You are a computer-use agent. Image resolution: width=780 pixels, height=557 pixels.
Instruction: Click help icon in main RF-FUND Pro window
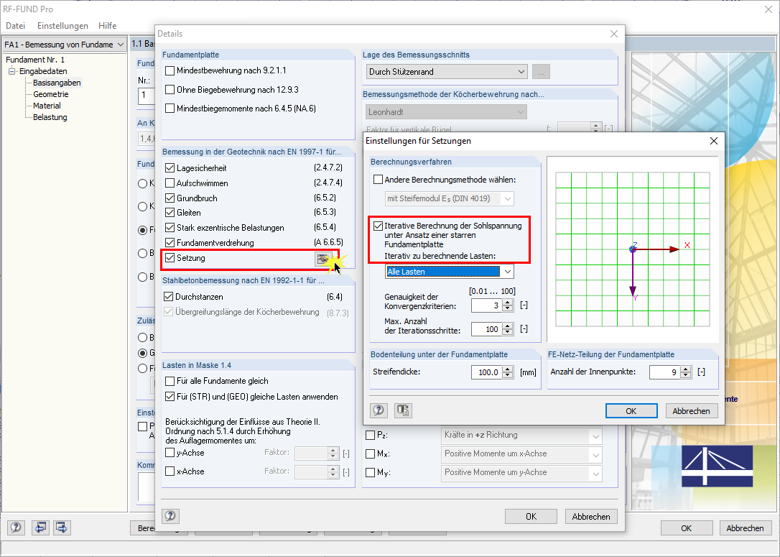coord(16,528)
